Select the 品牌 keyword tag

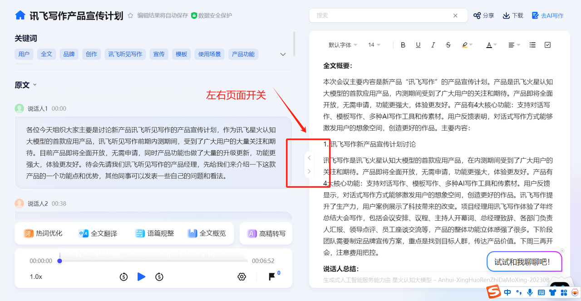click(x=69, y=54)
